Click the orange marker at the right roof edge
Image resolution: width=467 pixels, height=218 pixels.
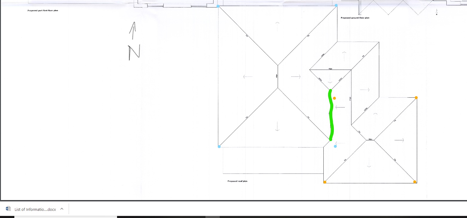(x=416, y=98)
